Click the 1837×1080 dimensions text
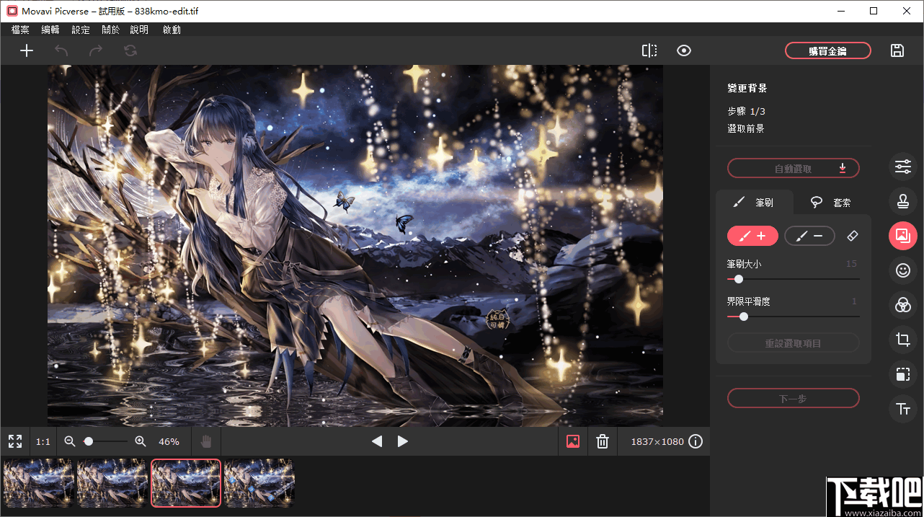Image resolution: width=924 pixels, height=517 pixels. coord(657,441)
